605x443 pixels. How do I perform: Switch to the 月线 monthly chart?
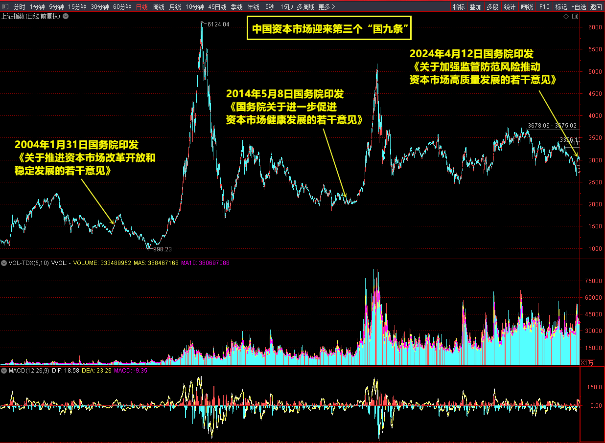(x=175, y=7)
